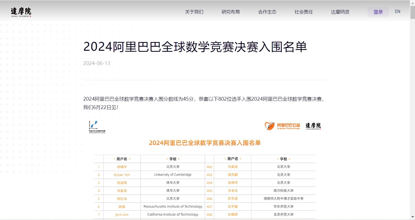Click rank number 1 in the table
The height and width of the screenshot is (220, 415).
click(x=99, y=167)
